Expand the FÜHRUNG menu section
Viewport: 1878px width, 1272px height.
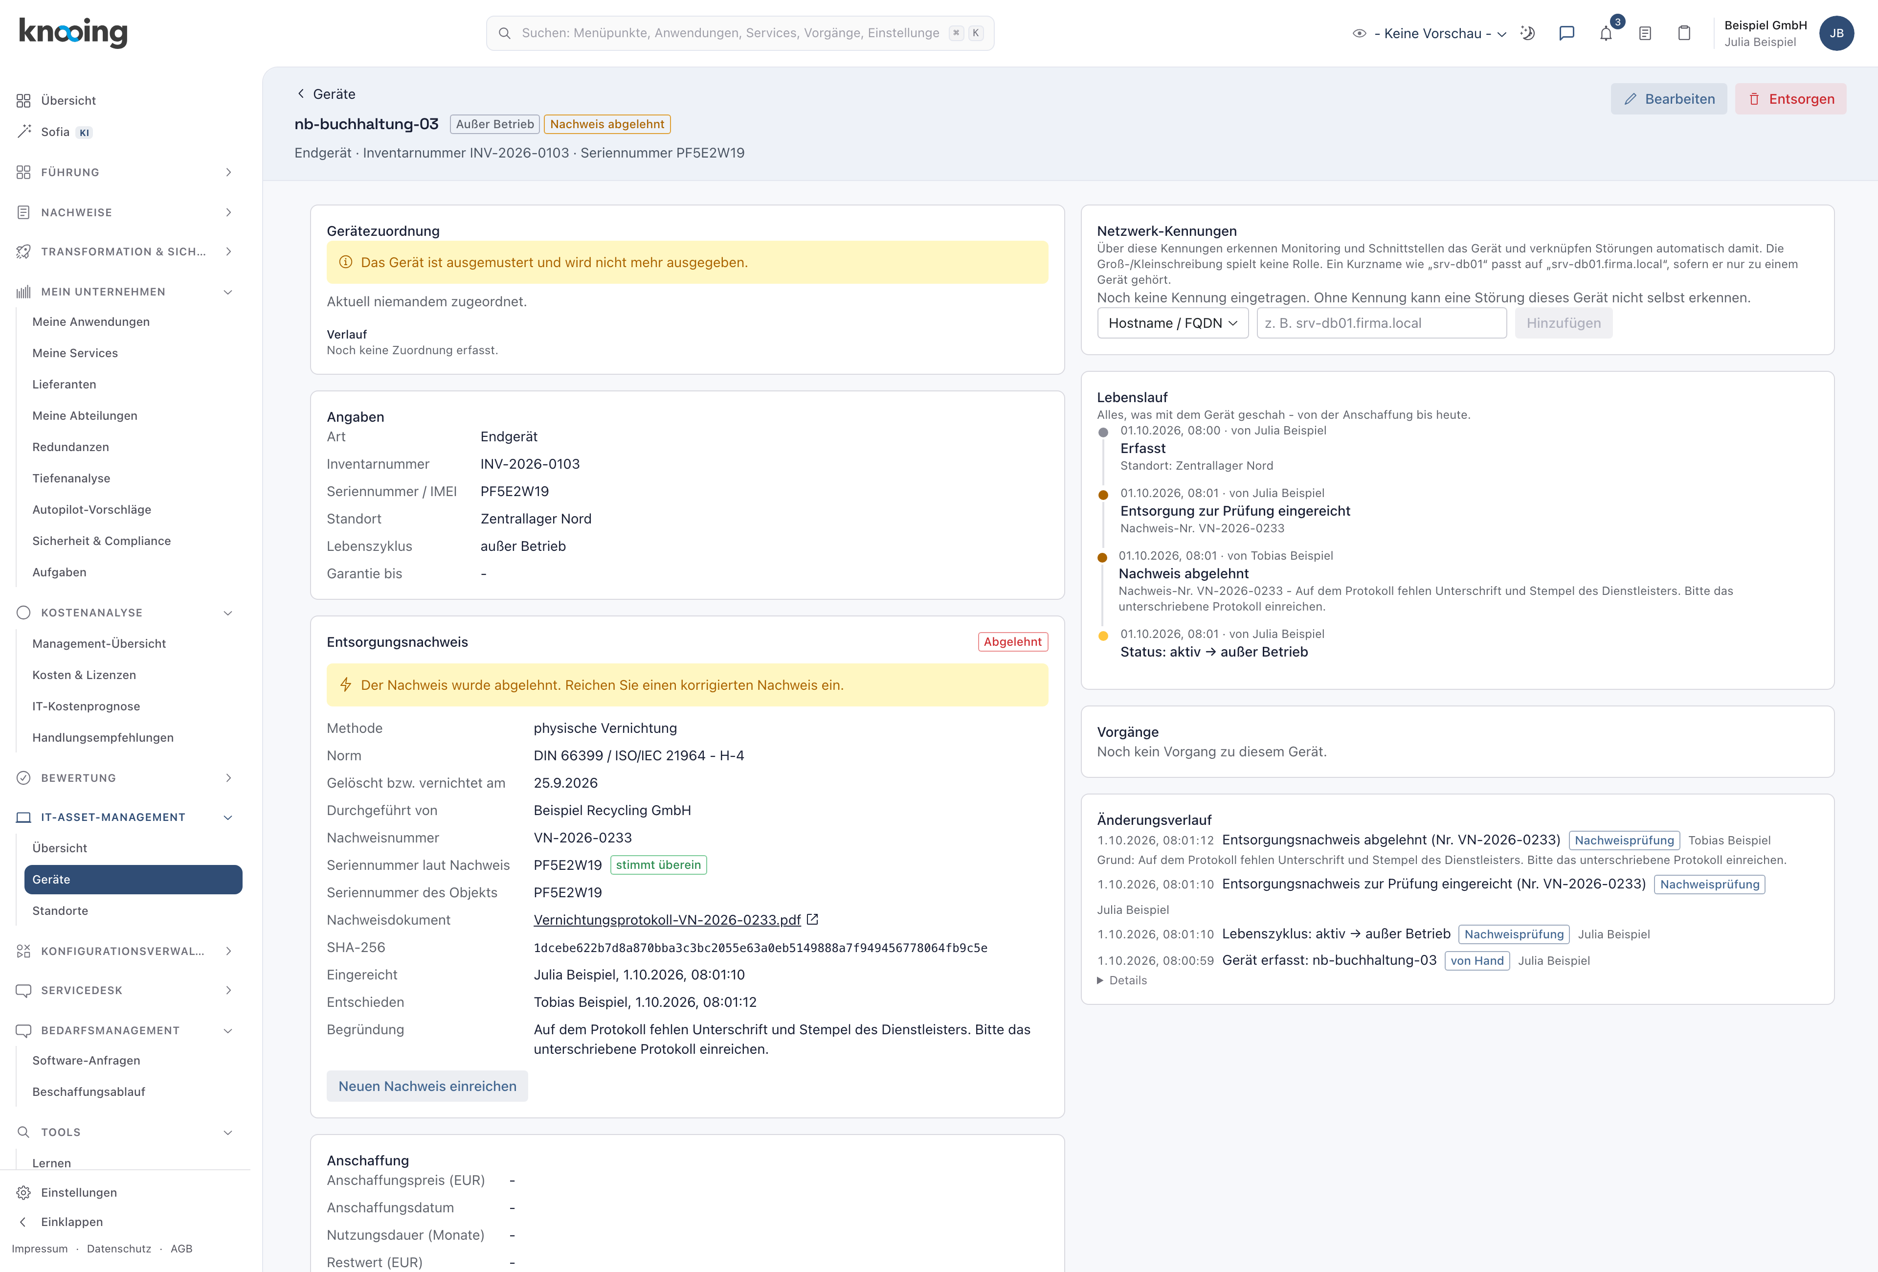tap(125, 172)
